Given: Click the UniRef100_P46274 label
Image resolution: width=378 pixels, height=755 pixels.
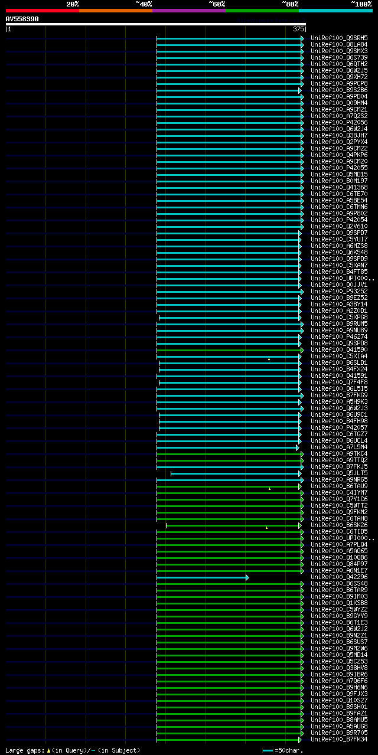Looking at the screenshot, I should point(339,336).
